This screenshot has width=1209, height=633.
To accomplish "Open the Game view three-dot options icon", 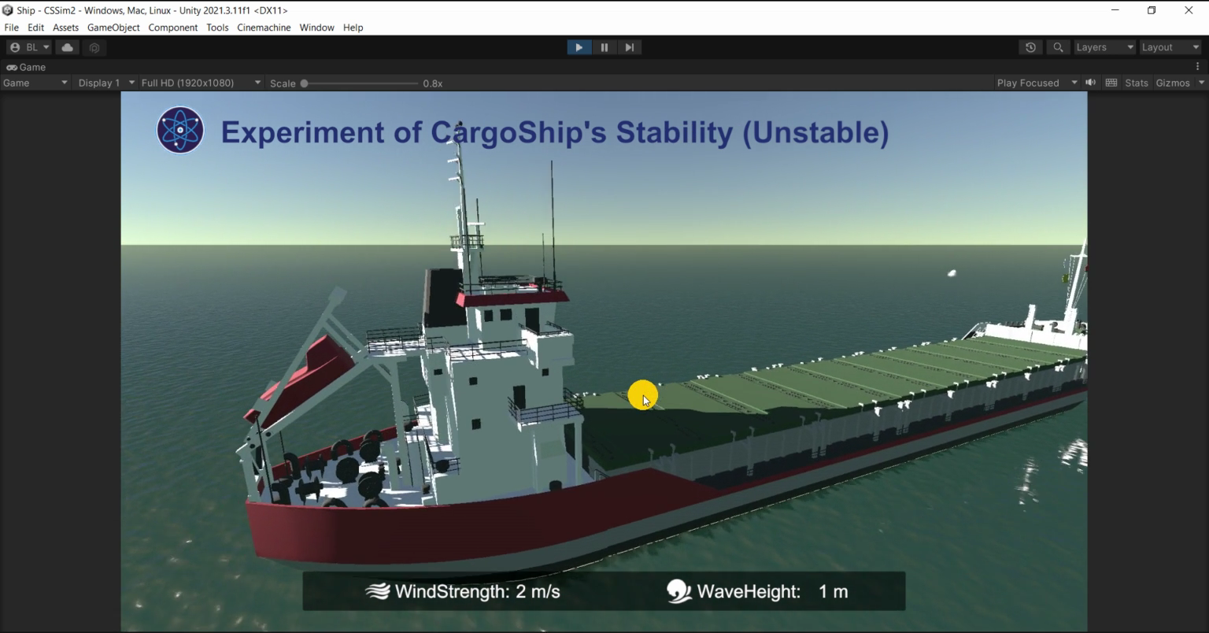I will click(x=1199, y=65).
